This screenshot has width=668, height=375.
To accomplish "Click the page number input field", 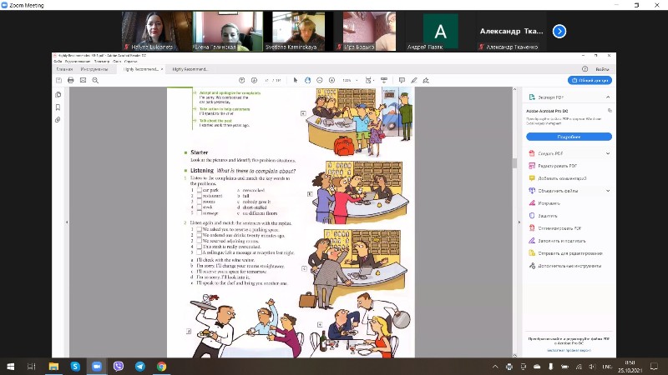I will click(x=266, y=80).
